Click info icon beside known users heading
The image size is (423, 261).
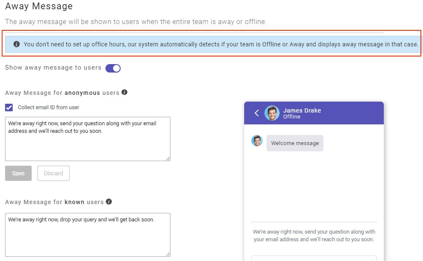pyautogui.click(x=109, y=202)
